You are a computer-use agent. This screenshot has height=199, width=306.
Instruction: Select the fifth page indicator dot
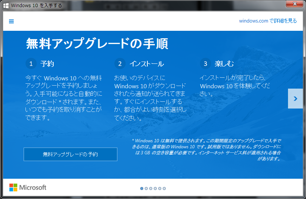(x=160, y=188)
